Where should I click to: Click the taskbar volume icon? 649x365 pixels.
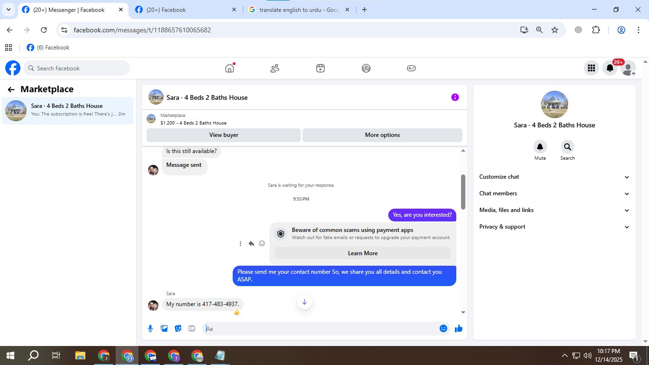[x=587, y=355]
